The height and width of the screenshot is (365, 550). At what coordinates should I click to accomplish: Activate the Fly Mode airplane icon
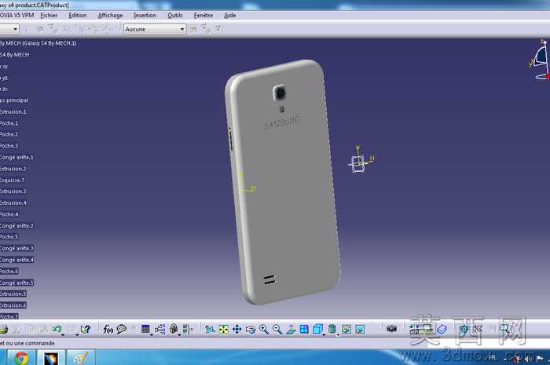(x=210, y=329)
